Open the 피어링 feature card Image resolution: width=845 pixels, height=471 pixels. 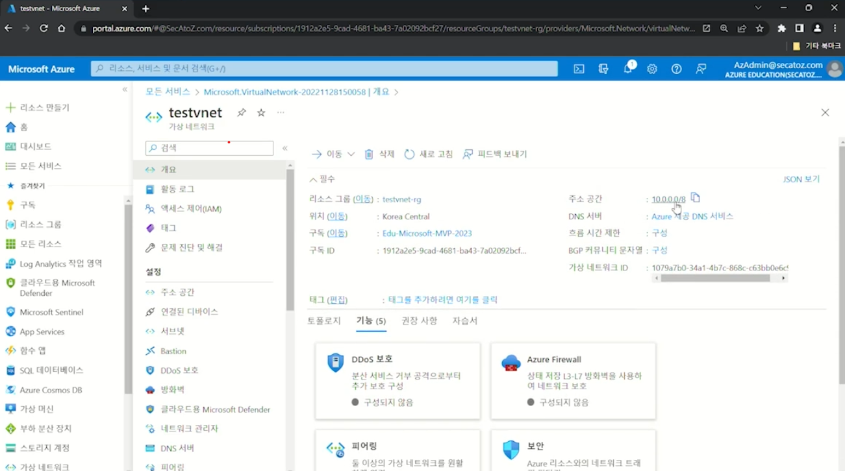[x=397, y=450]
